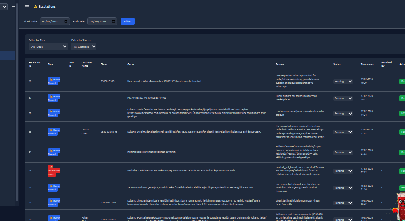The height and width of the screenshot is (221, 405).
Task: Click the red Product Not Found badge
Action: coord(54,171)
